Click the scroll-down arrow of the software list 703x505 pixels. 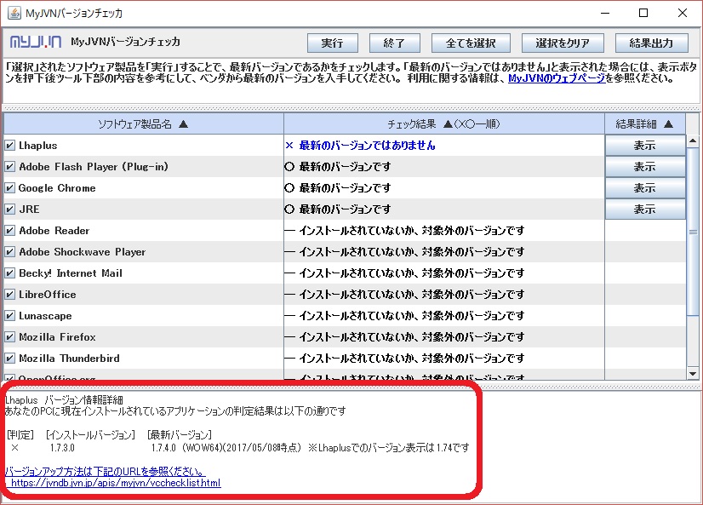point(693,373)
